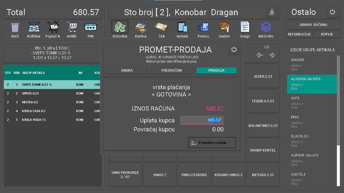This screenshot has height=193, width=344.
Task: Click the article group list scrollbar
Action: (338, 114)
